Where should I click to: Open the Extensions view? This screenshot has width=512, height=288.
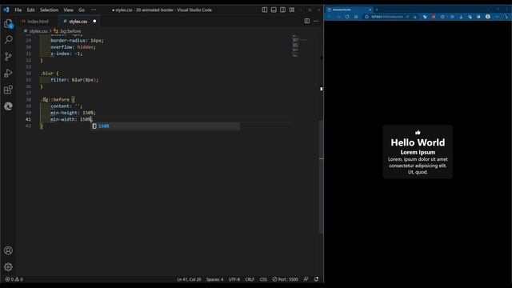(9, 90)
